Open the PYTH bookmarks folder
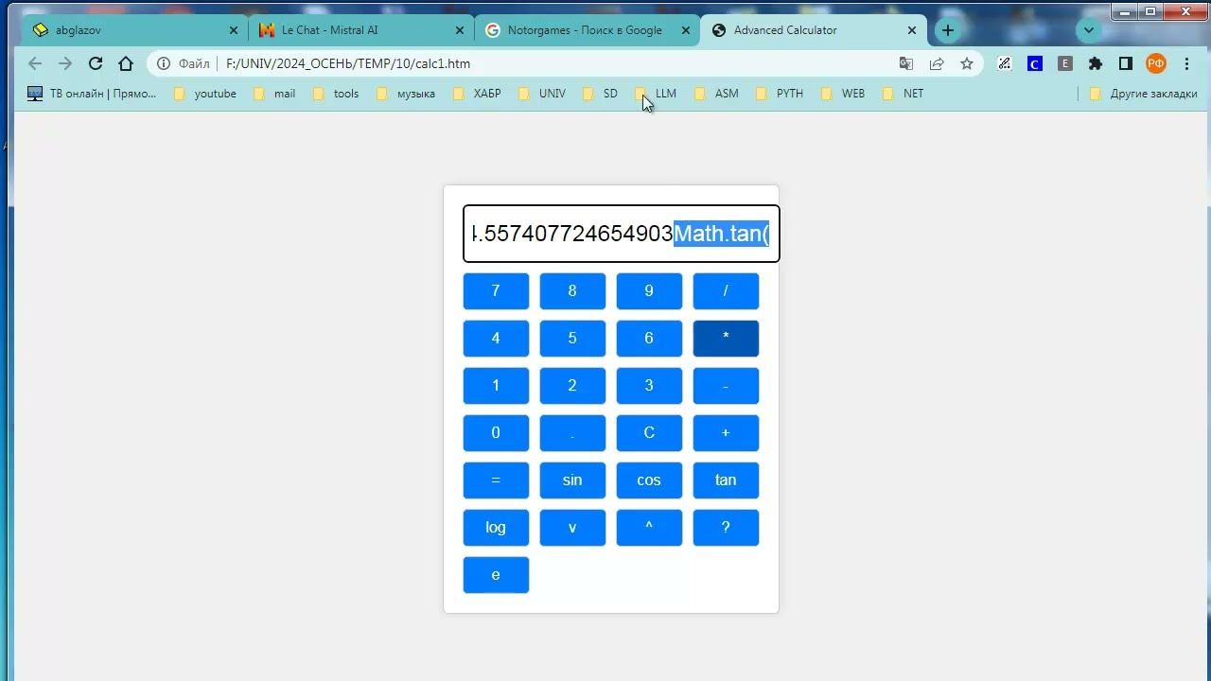The image size is (1211, 681). pyautogui.click(x=780, y=94)
